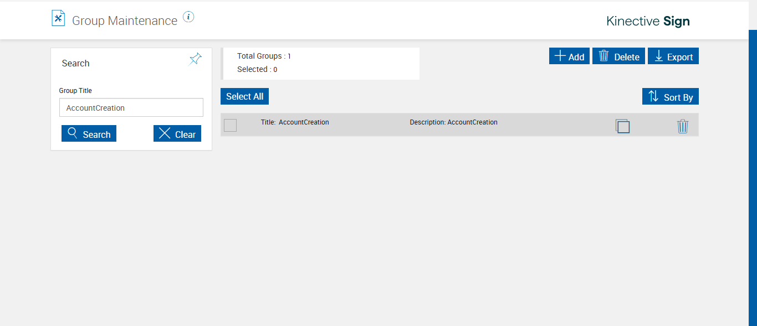The image size is (757, 326).
Task: Click the Delete button in top toolbar
Action: pos(618,56)
